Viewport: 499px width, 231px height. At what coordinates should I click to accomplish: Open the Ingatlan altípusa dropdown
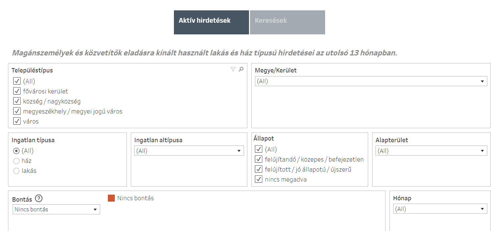(x=189, y=151)
